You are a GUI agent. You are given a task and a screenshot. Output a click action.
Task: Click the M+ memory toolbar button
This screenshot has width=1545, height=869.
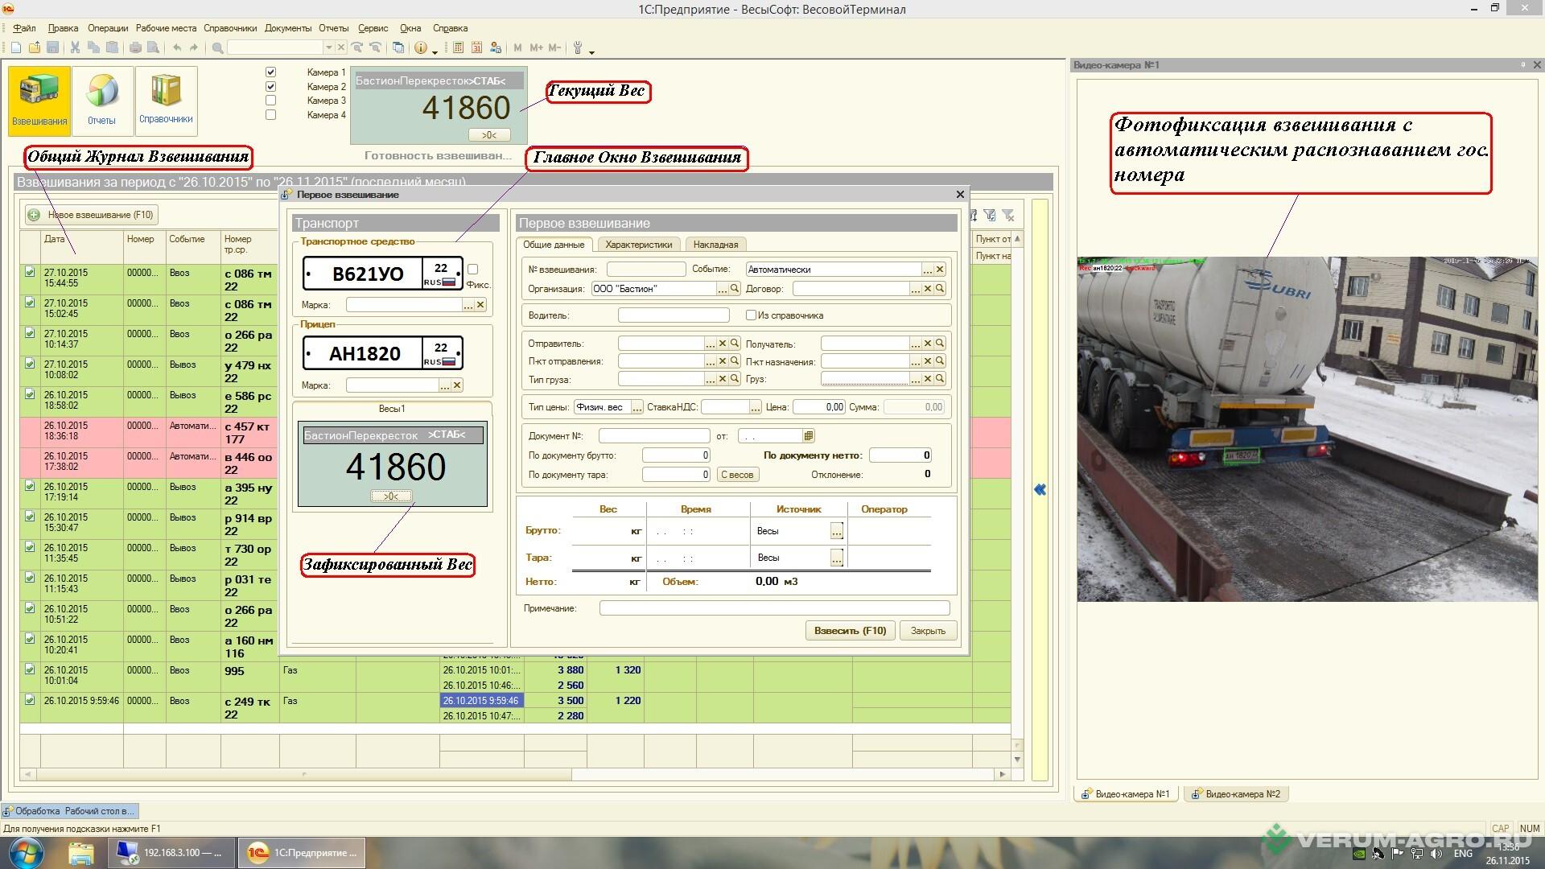(536, 48)
